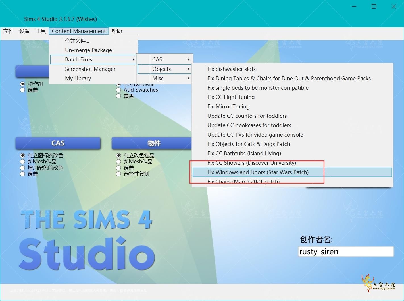Choose 合并文件... menu entry
Image resolution: width=404 pixels, height=301 pixels.
tap(94, 41)
